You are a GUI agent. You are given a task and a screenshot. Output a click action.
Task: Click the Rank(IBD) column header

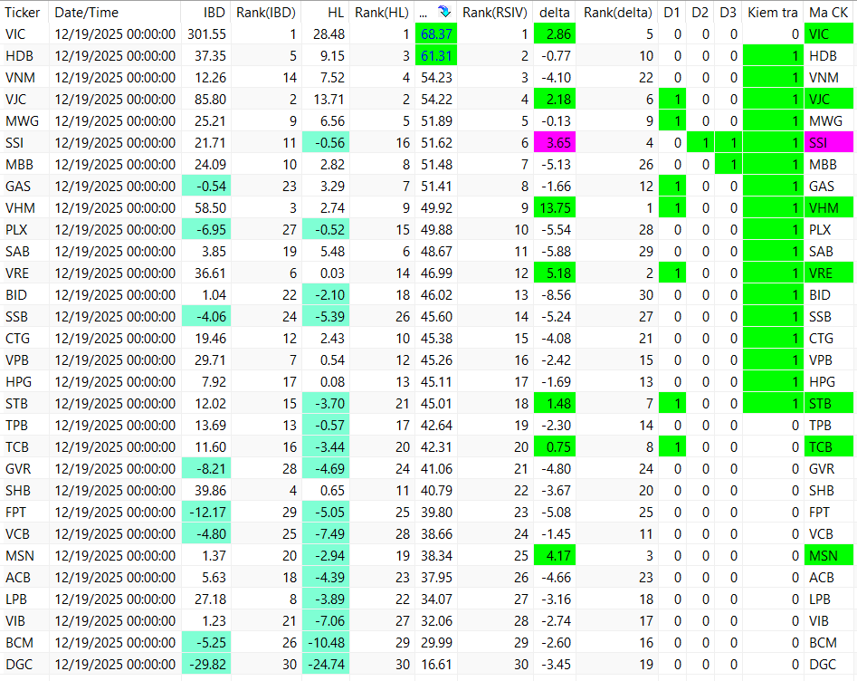(x=266, y=12)
